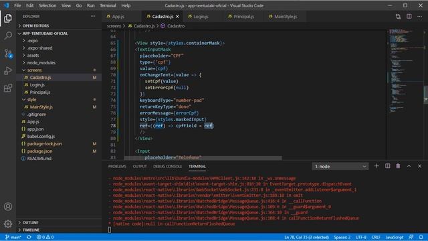Open the Help menu
Screen dimensions: 428x241
(x=126, y=5)
